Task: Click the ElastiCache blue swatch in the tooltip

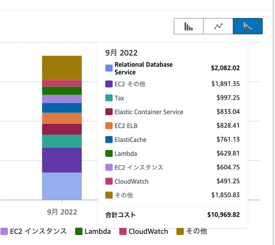Action: click(109, 140)
